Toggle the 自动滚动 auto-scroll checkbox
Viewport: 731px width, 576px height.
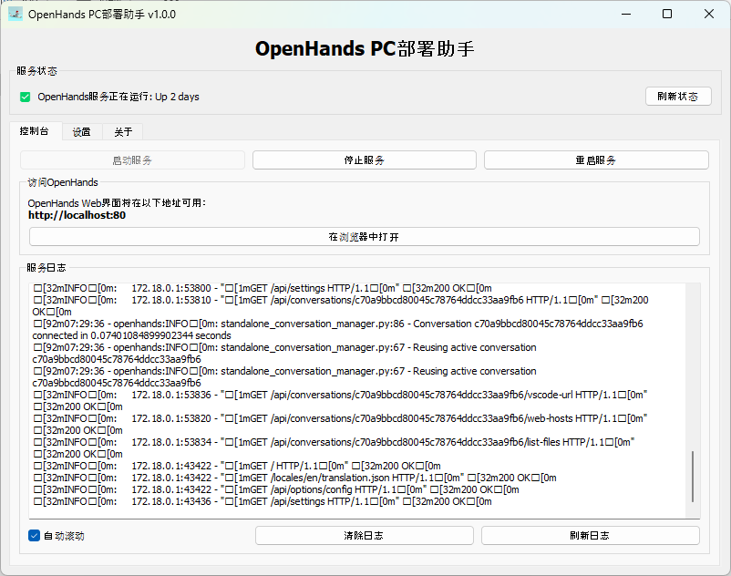pyautogui.click(x=34, y=536)
